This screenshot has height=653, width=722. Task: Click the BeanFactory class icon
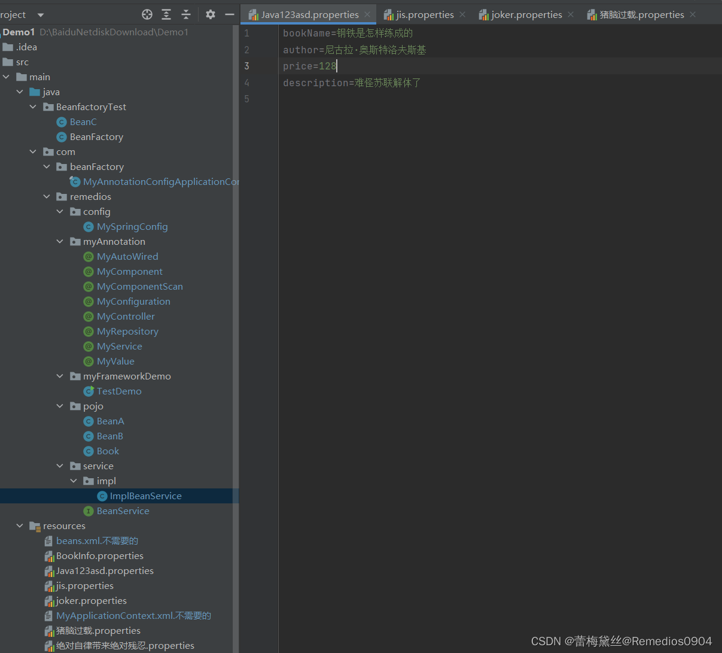pos(61,137)
